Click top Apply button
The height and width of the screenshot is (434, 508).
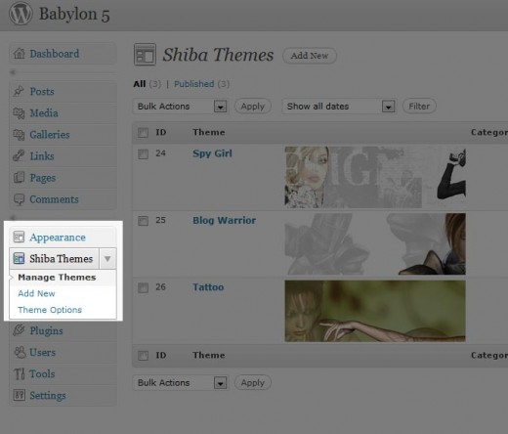[x=253, y=107]
